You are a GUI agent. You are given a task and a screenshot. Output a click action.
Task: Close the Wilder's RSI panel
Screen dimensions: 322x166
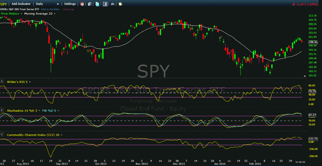tap(2, 82)
